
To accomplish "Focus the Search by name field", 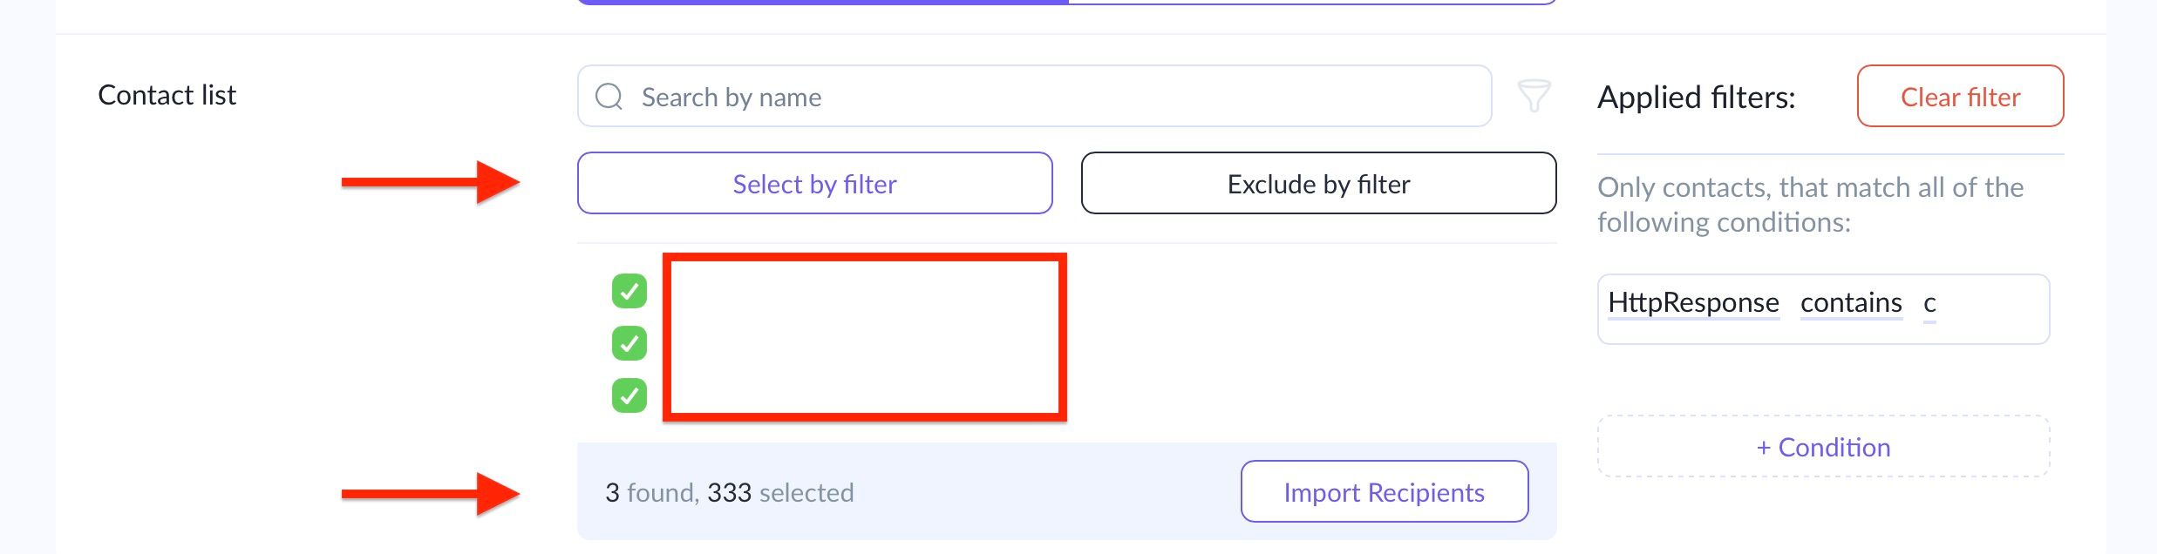I will [x=1046, y=97].
